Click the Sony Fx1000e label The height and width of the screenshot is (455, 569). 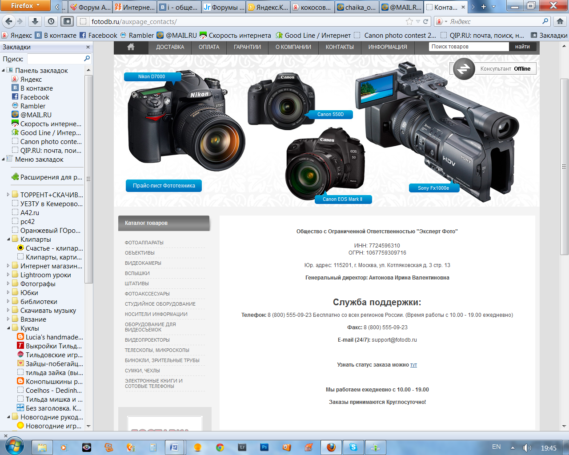pyautogui.click(x=433, y=188)
